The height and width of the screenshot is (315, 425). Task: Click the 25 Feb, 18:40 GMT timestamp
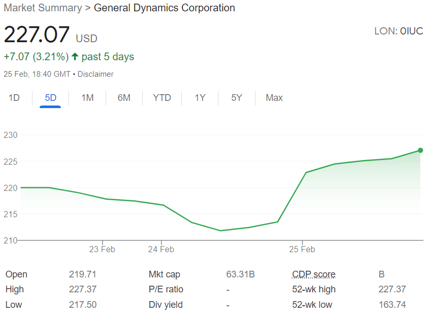37,74
